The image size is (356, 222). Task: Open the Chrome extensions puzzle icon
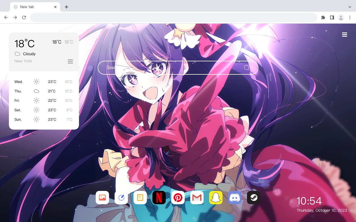pyautogui.click(x=323, y=17)
